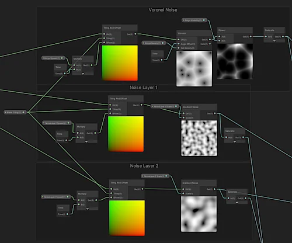Click Noise Layer 2 Tiling And Offset Out(2) port

click(142, 189)
